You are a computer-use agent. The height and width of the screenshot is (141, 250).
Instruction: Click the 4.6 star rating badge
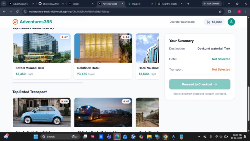[x=65, y=101]
